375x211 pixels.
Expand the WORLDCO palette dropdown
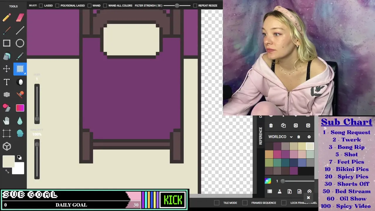pos(291,137)
